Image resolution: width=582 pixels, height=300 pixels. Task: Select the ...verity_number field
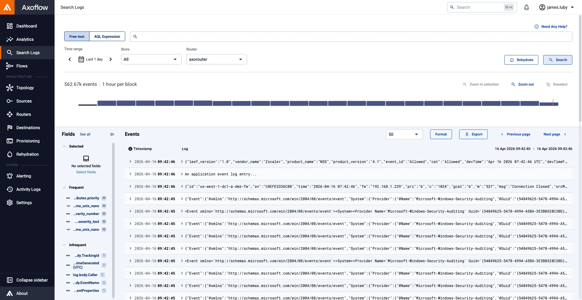[x=86, y=214]
